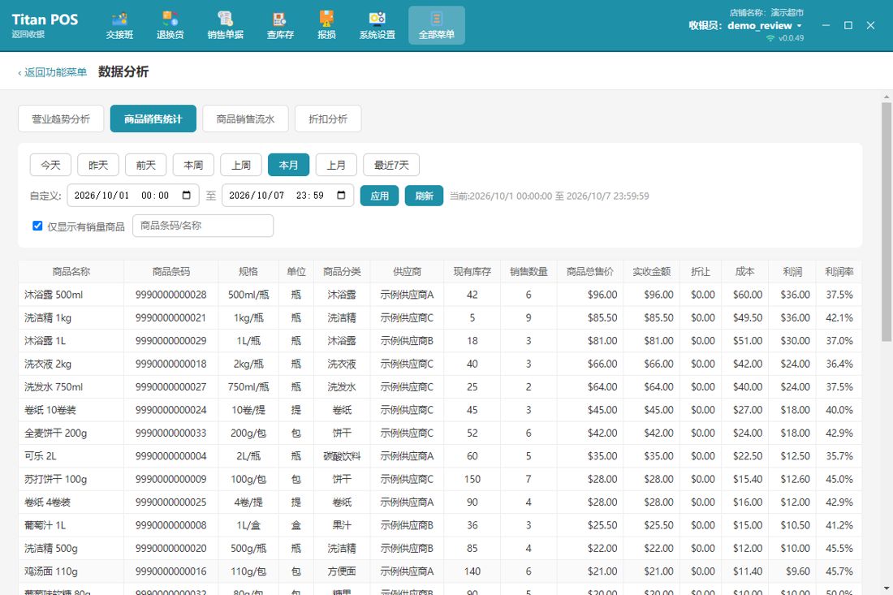This screenshot has width=893, height=595.
Task: Open the 系统设置 system settings icon
Action: pyautogui.click(x=377, y=26)
